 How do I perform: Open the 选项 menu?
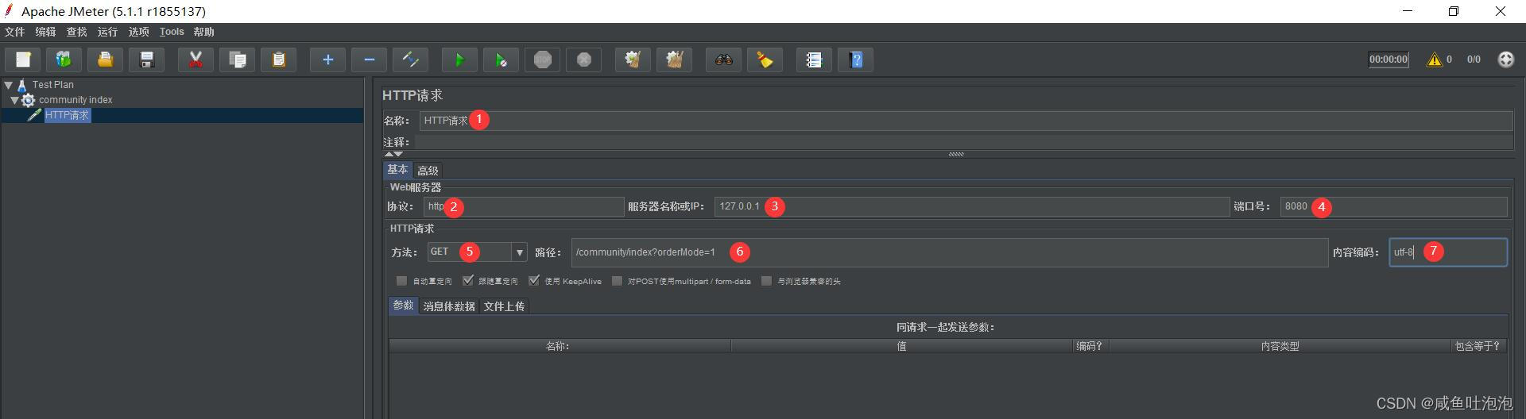tap(138, 32)
